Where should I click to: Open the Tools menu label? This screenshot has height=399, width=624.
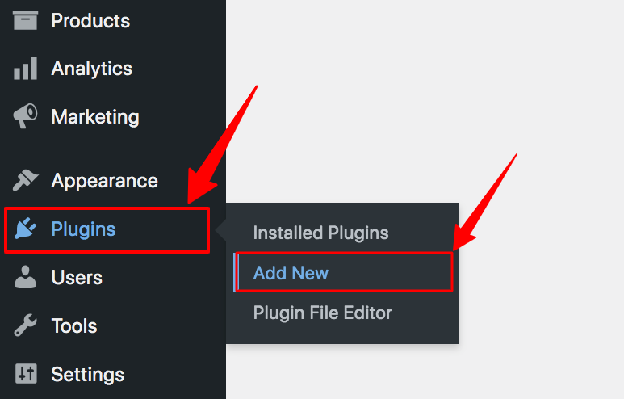coord(74,325)
